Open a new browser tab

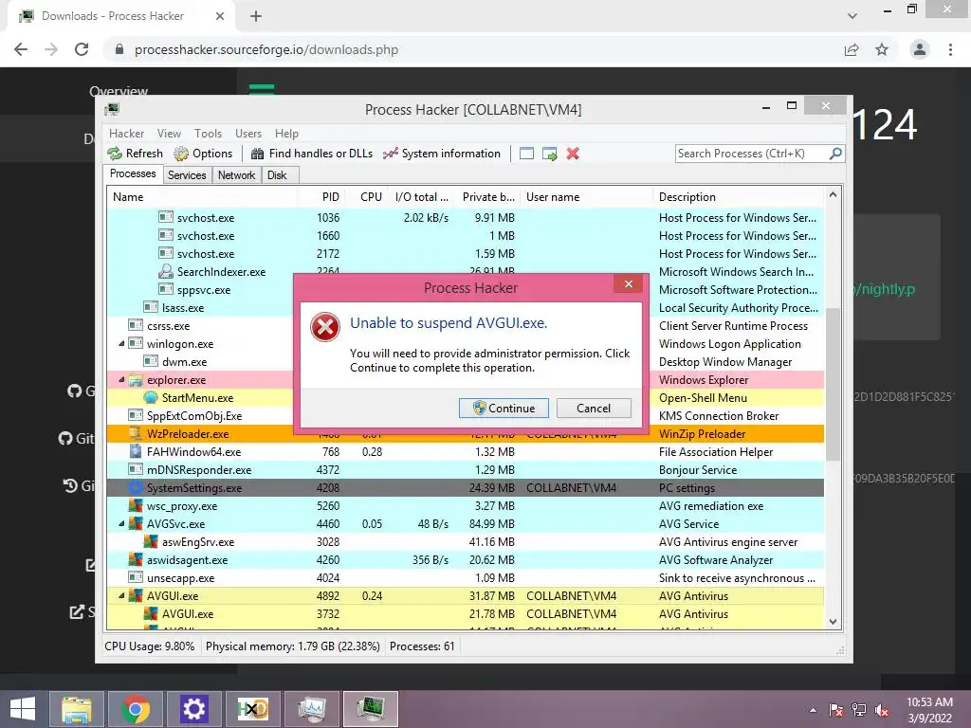point(256,17)
